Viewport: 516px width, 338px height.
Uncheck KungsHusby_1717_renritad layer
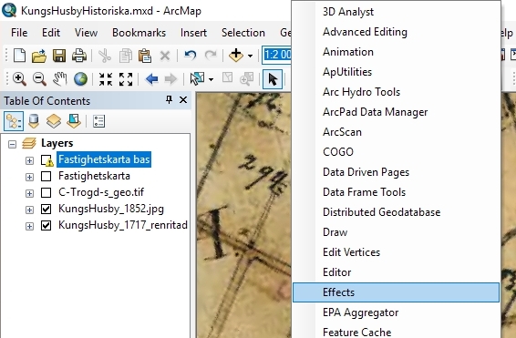(46, 226)
